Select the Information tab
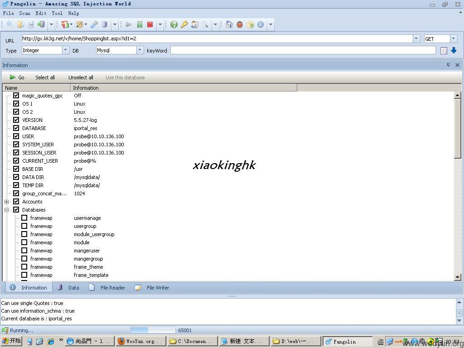 [x=28, y=287]
